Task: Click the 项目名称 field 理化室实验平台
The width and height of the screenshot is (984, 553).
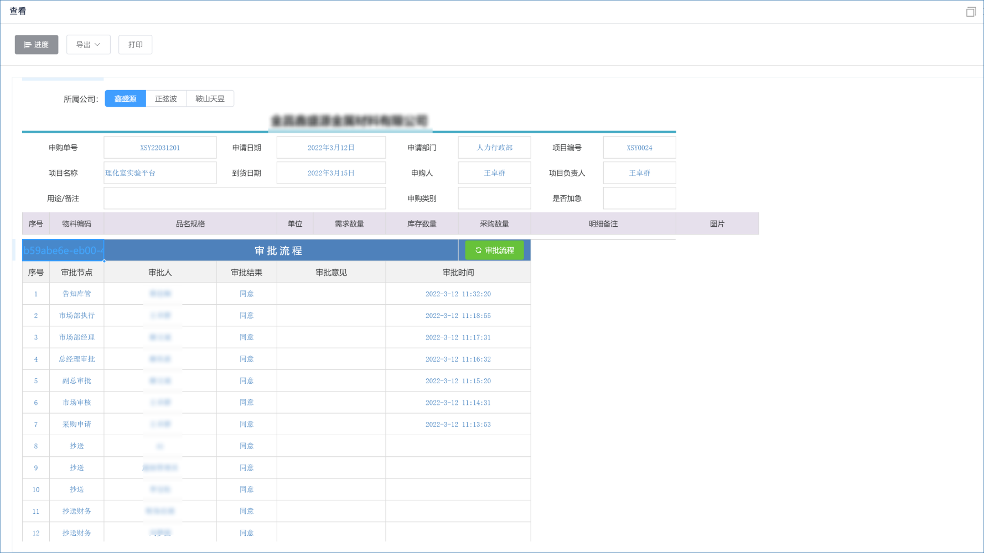Action: [160, 173]
